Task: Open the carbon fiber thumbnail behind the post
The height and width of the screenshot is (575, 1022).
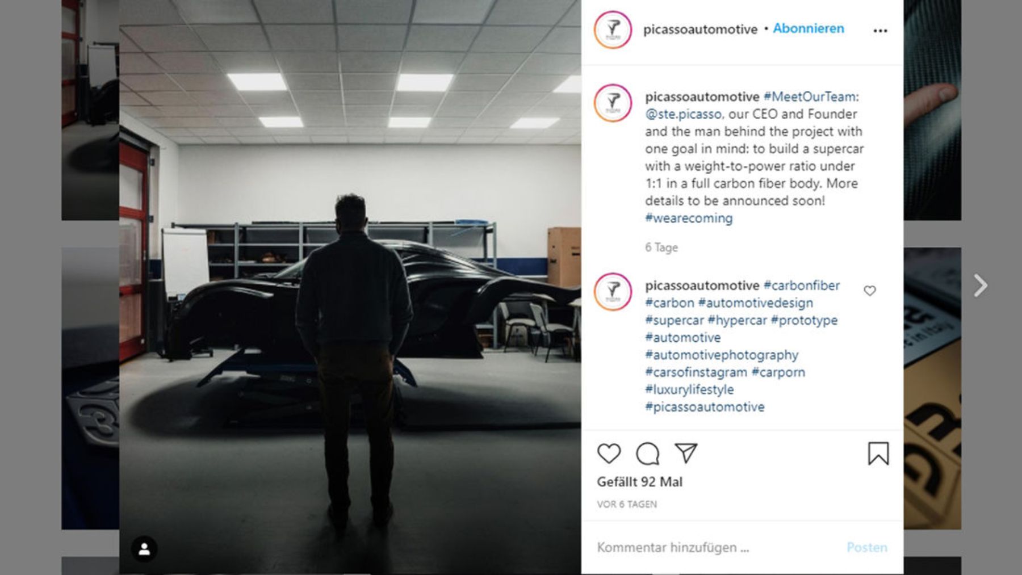Action: point(932,110)
